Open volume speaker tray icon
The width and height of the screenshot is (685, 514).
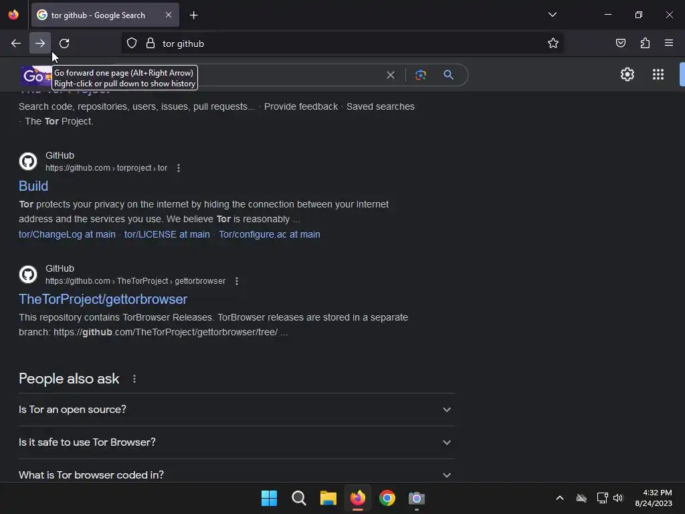pos(618,498)
